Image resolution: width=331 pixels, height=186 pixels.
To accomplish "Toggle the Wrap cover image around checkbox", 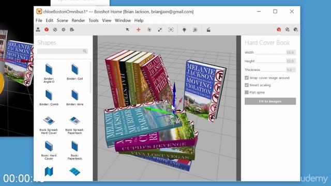I will click(247, 78).
